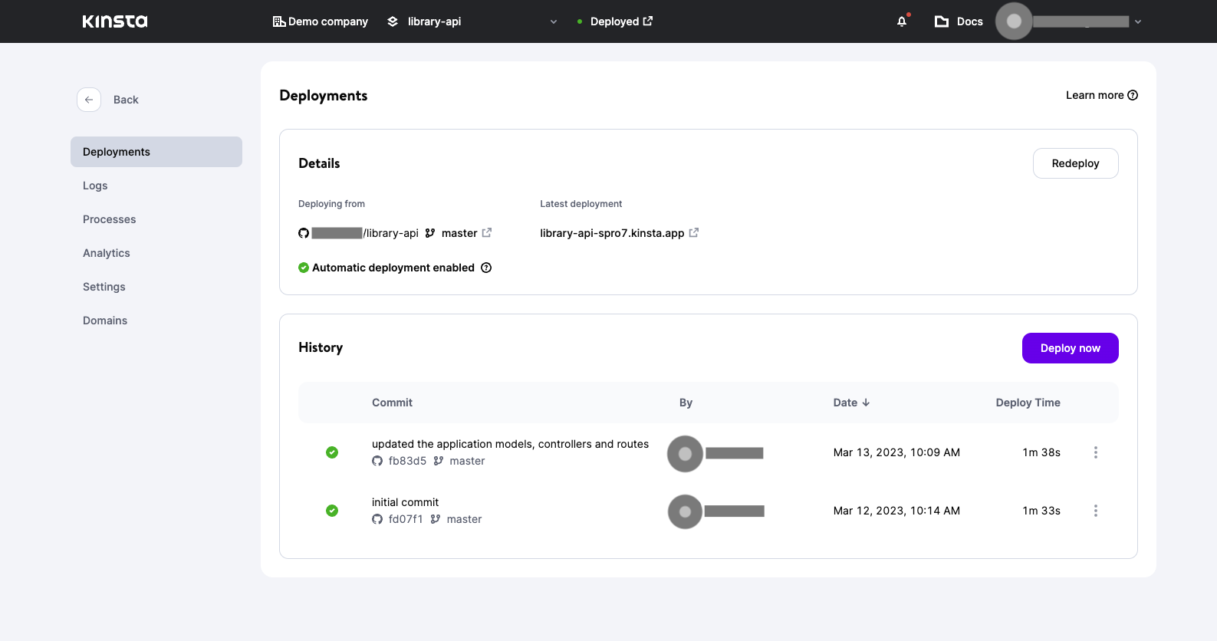Click the GitHub icon beside /library-api repository
This screenshot has width=1217, height=641.
click(304, 233)
